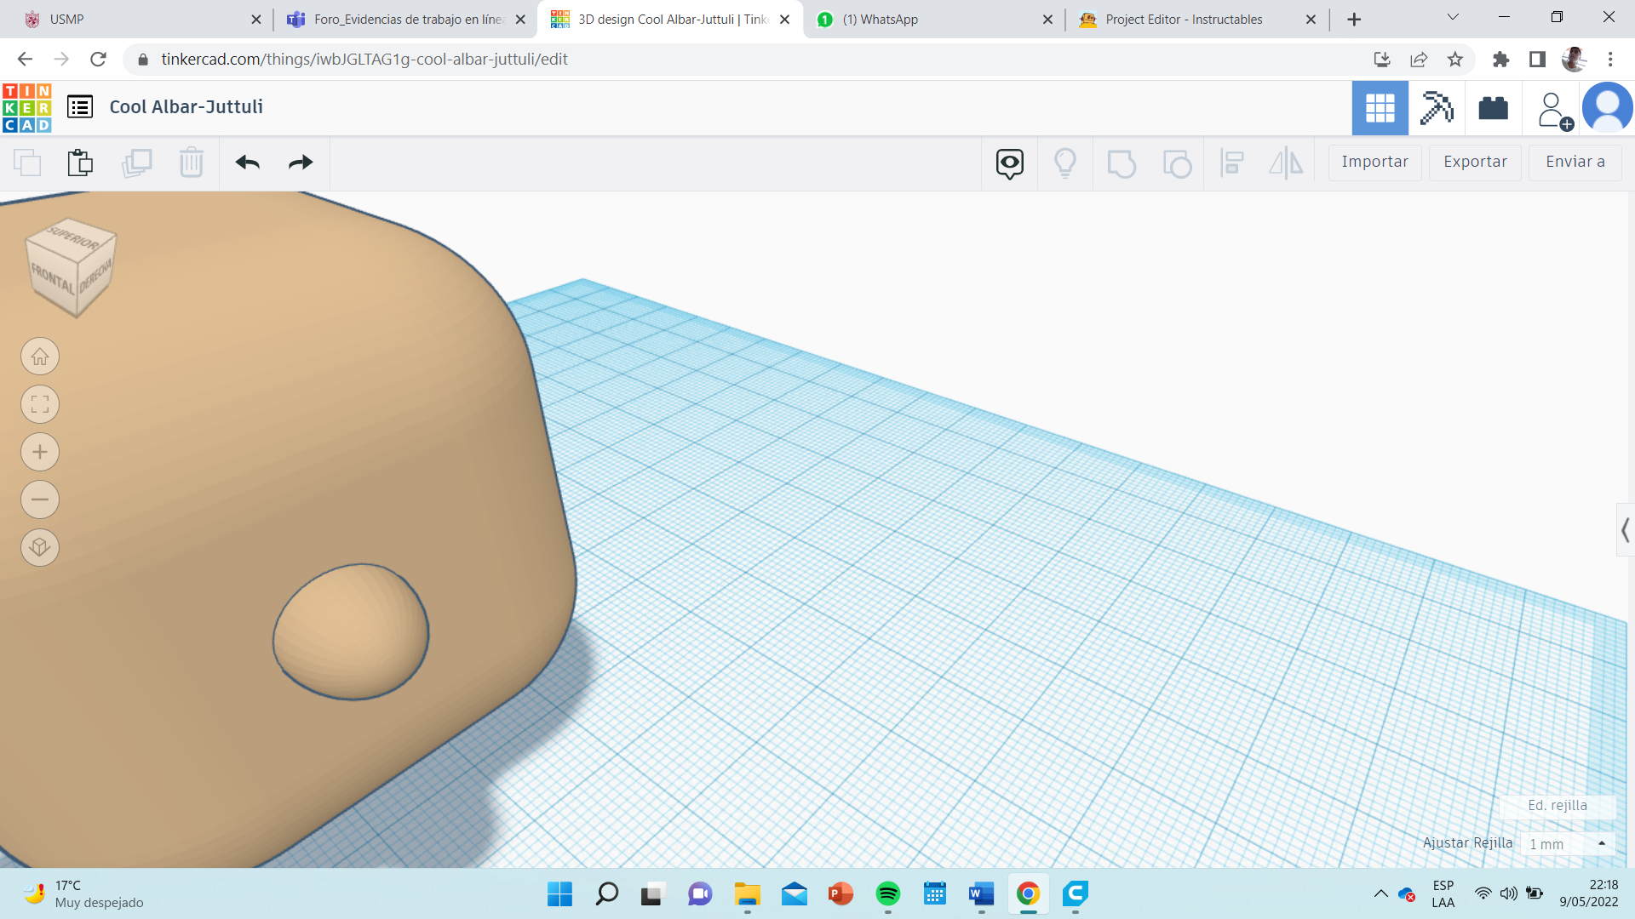Expand the Chrome tabs search arrow
This screenshot has width=1635, height=919.
click(x=1452, y=18)
